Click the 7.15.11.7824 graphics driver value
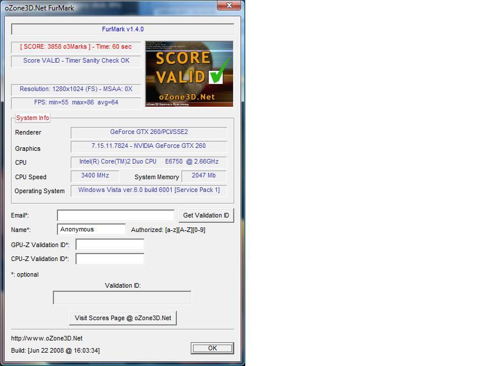Viewport: 487px width, 366px height. click(148, 146)
